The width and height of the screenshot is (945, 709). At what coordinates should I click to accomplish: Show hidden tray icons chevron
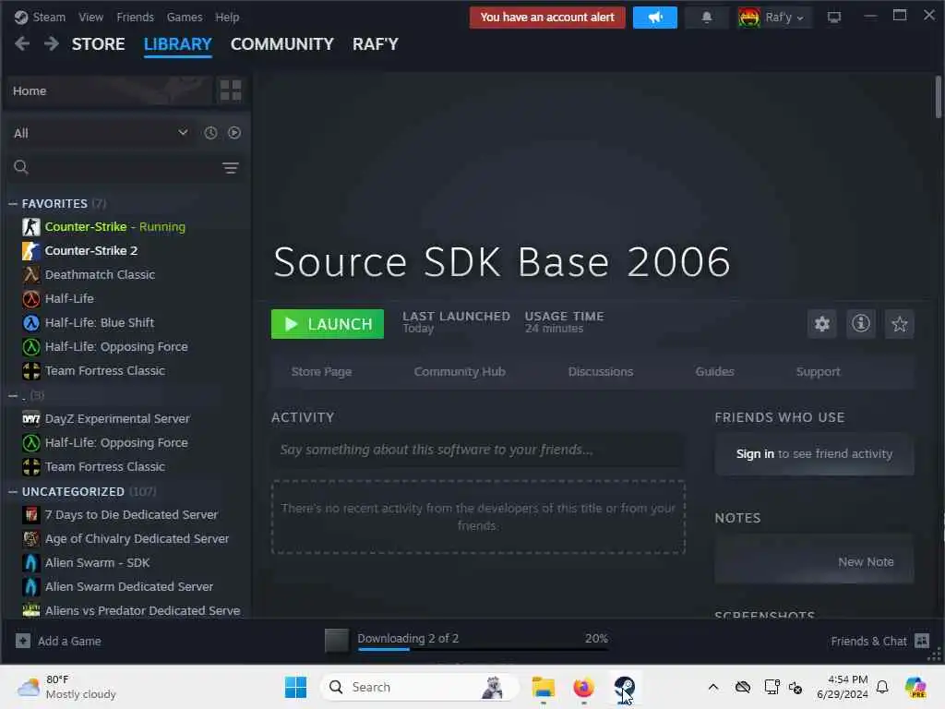pyautogui.click(x=713, y=687)
